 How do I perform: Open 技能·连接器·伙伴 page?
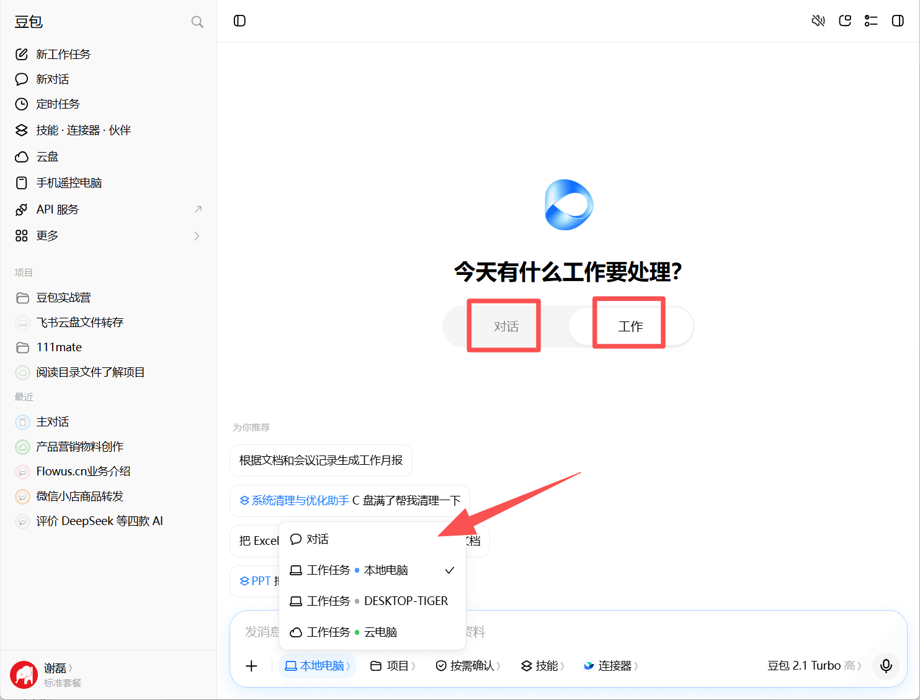(109, 130)
